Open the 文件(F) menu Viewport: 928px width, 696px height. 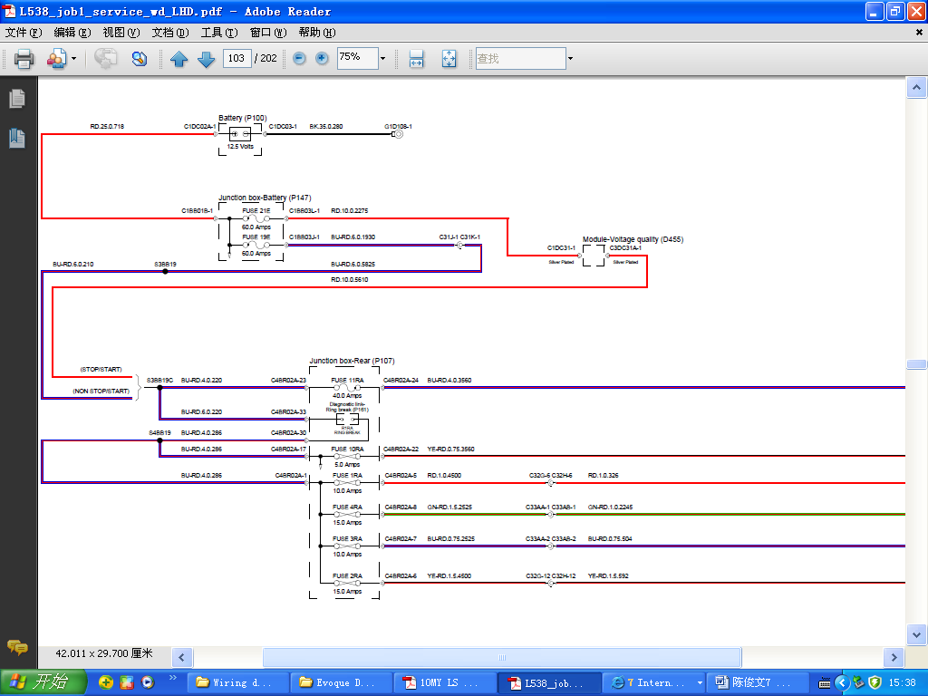(24, 33)
